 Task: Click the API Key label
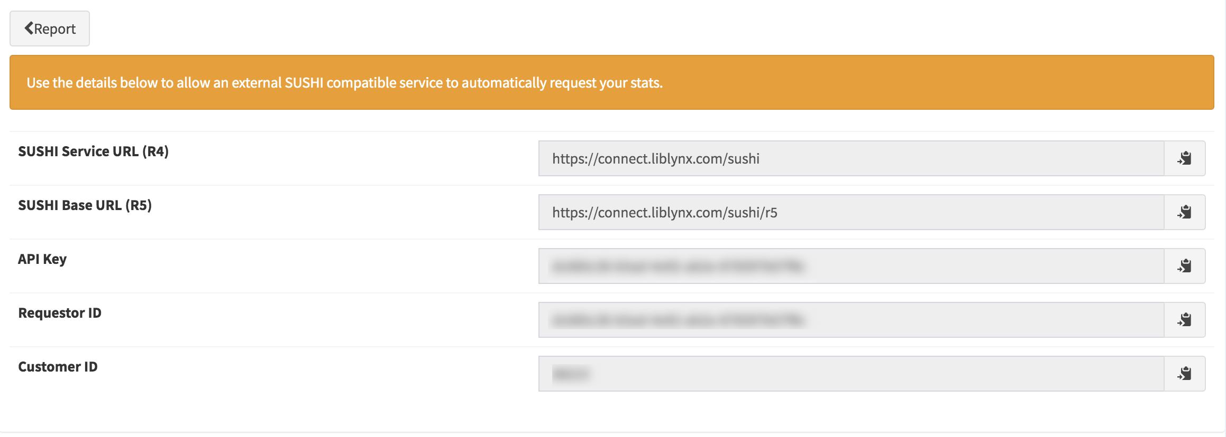coord(42,259)
